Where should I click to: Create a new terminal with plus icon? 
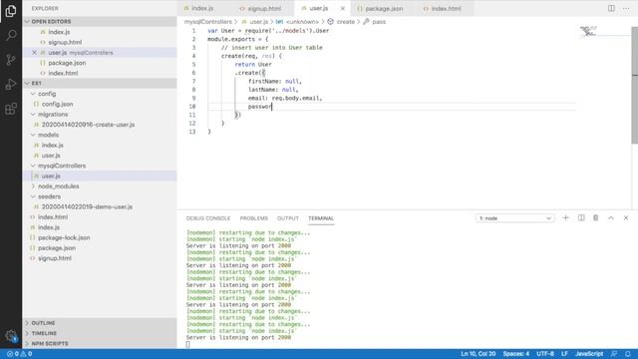point(565,217)
